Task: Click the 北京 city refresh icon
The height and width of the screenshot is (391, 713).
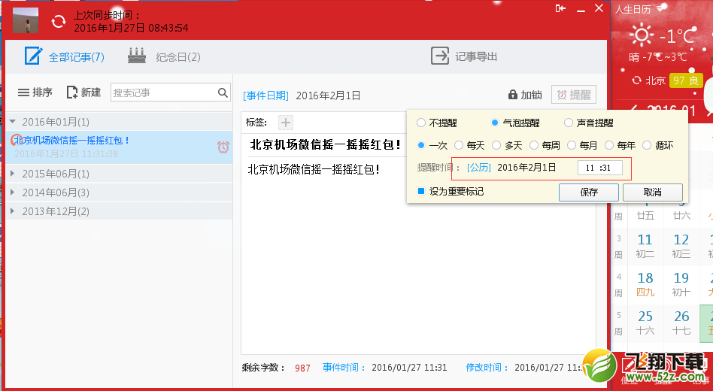Action: tap(636, 80)
